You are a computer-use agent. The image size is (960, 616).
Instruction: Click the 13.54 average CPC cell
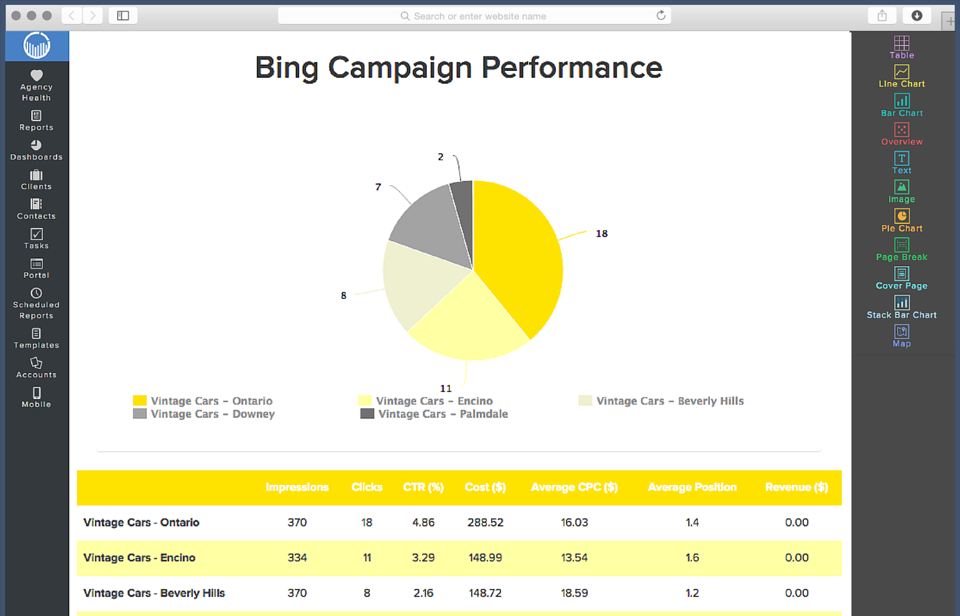pyautogui.click(x=575, y=558)
